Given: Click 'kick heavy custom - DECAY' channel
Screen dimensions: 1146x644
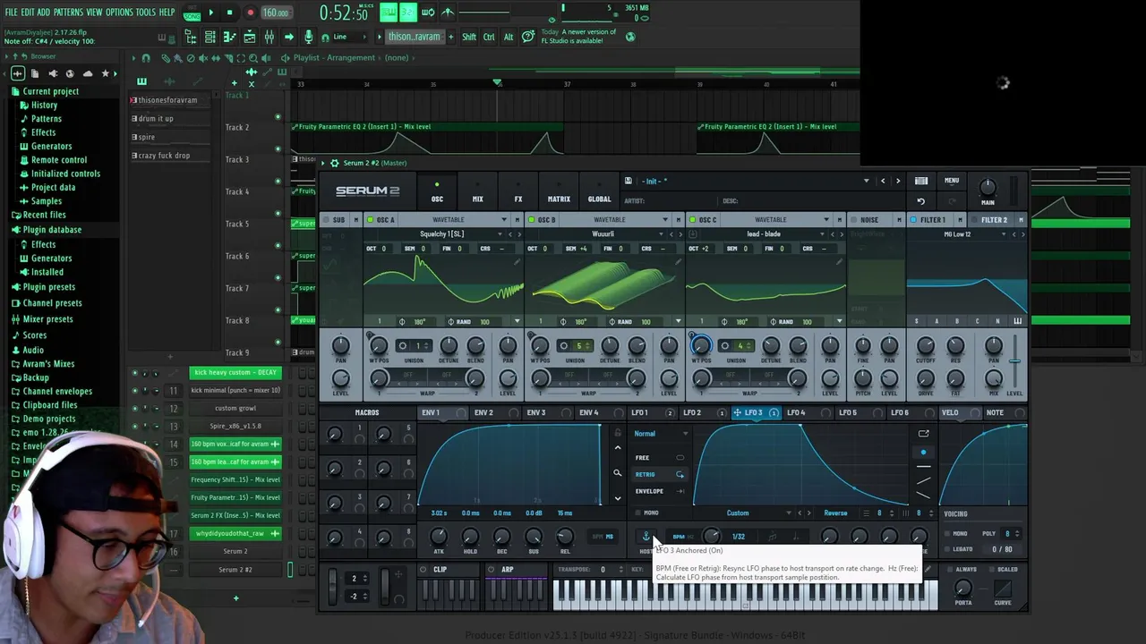Looking at the screenshot, I should (235, 372).
